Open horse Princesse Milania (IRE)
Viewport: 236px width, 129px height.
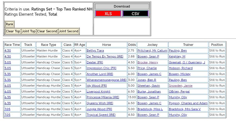tap(103, 97)
